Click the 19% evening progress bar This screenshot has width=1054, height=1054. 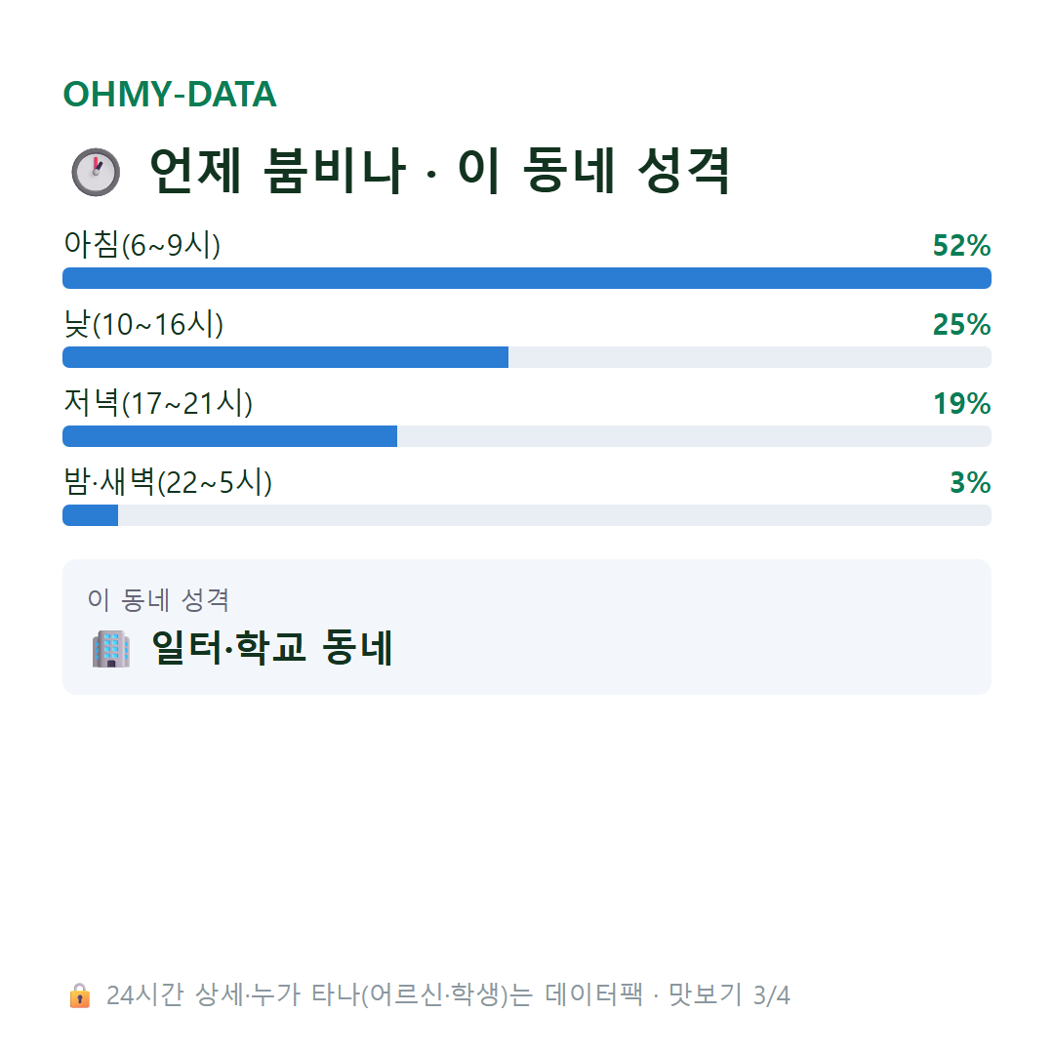click(x=527, y=436)
